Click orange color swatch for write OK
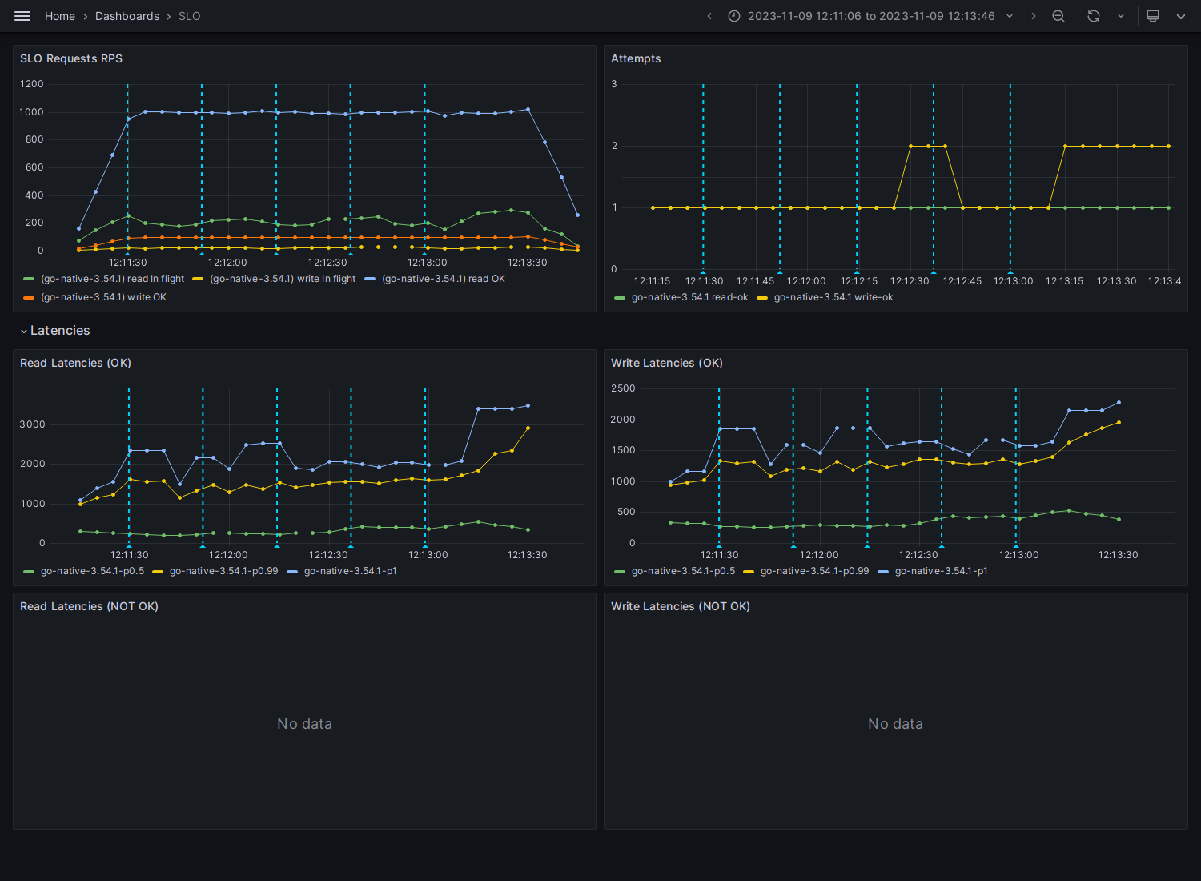This screenshot has width=1201, height=881. [29, 297]
